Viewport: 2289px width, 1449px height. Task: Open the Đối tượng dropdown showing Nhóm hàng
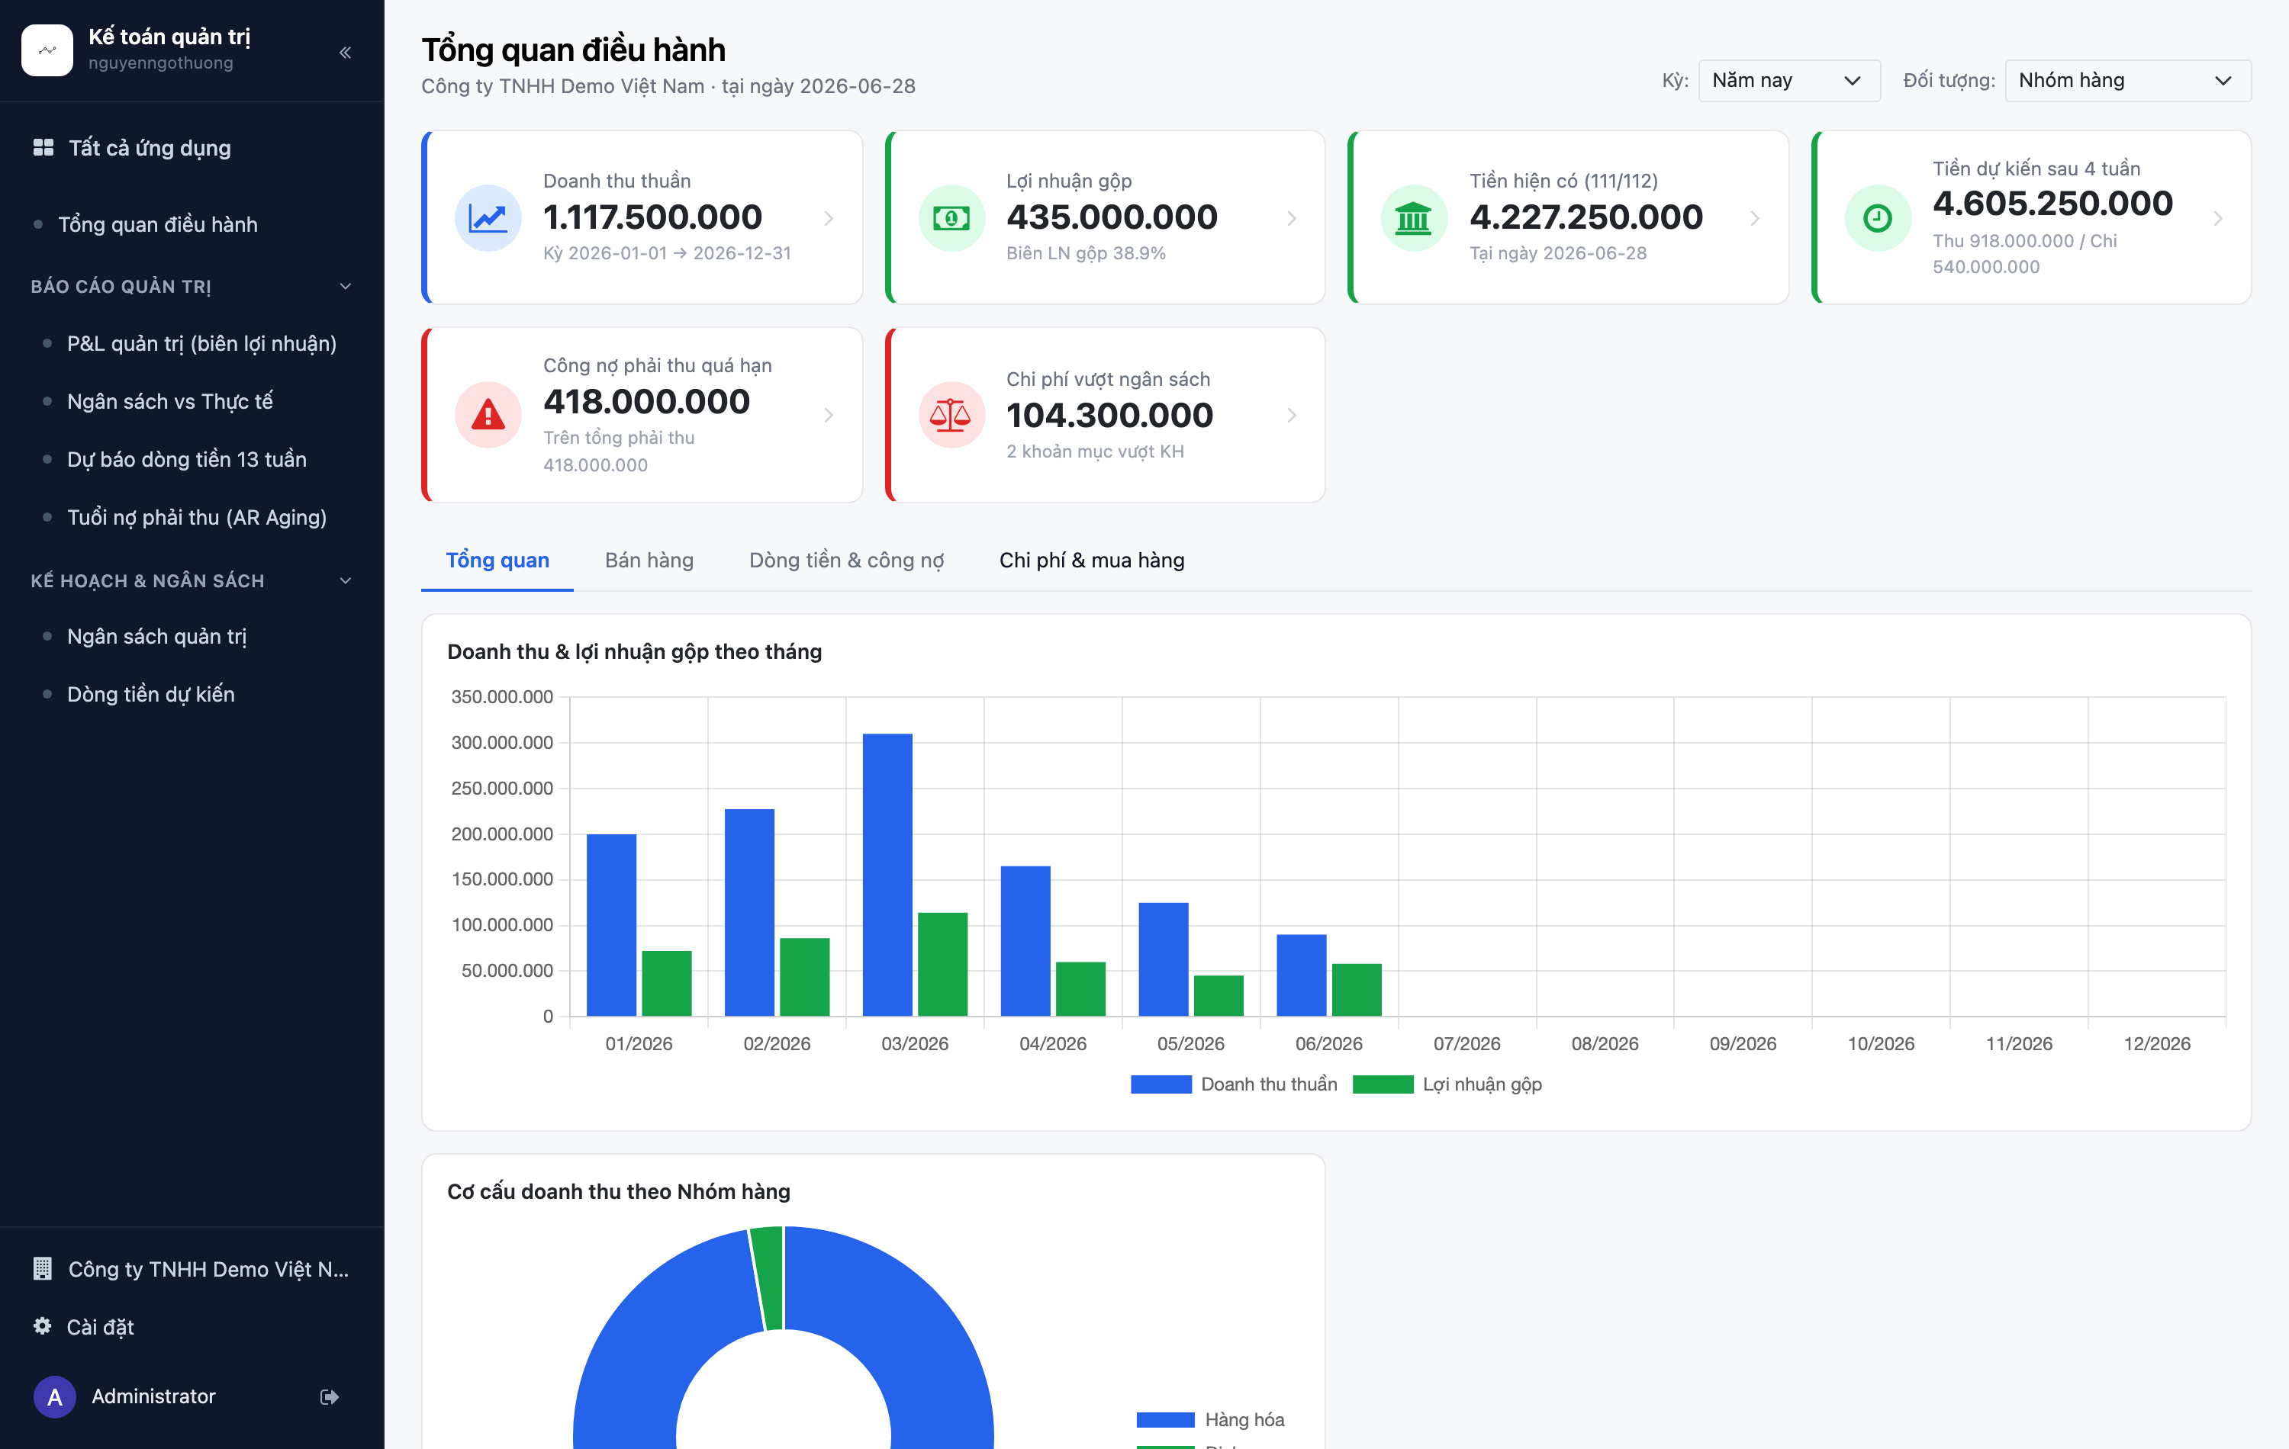tap(2127, 80)
